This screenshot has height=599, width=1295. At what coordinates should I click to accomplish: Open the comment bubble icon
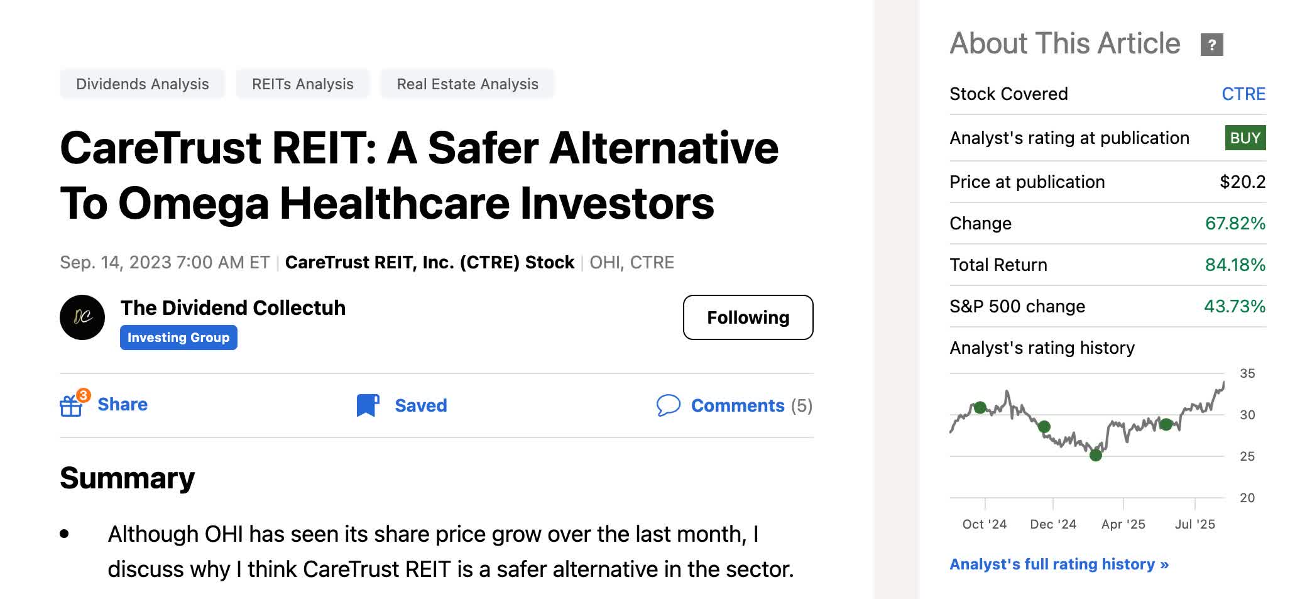669,406
